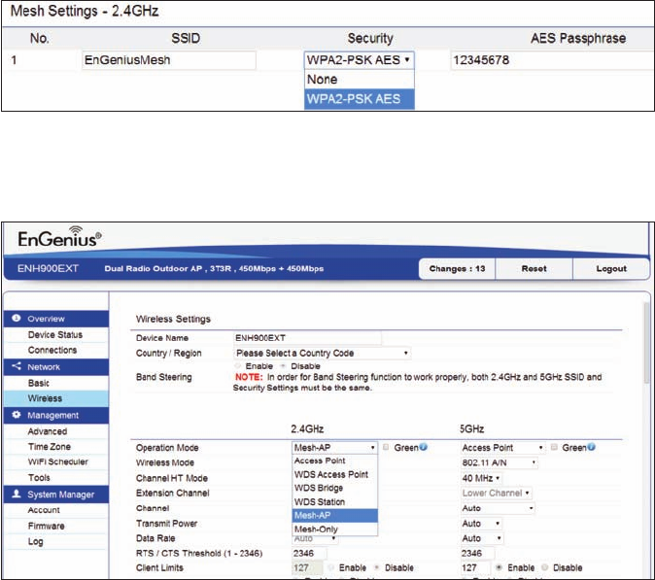This screenshot has height=580, width=655.
Task: Click the Reset button
Action: tap(534, 268)
